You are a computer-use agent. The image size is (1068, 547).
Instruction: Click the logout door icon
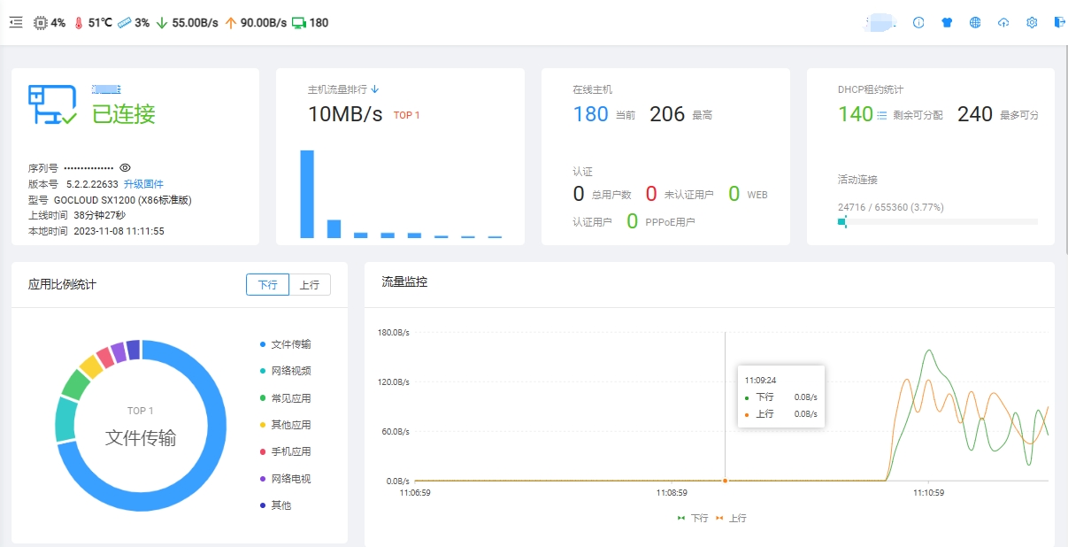1059,23
